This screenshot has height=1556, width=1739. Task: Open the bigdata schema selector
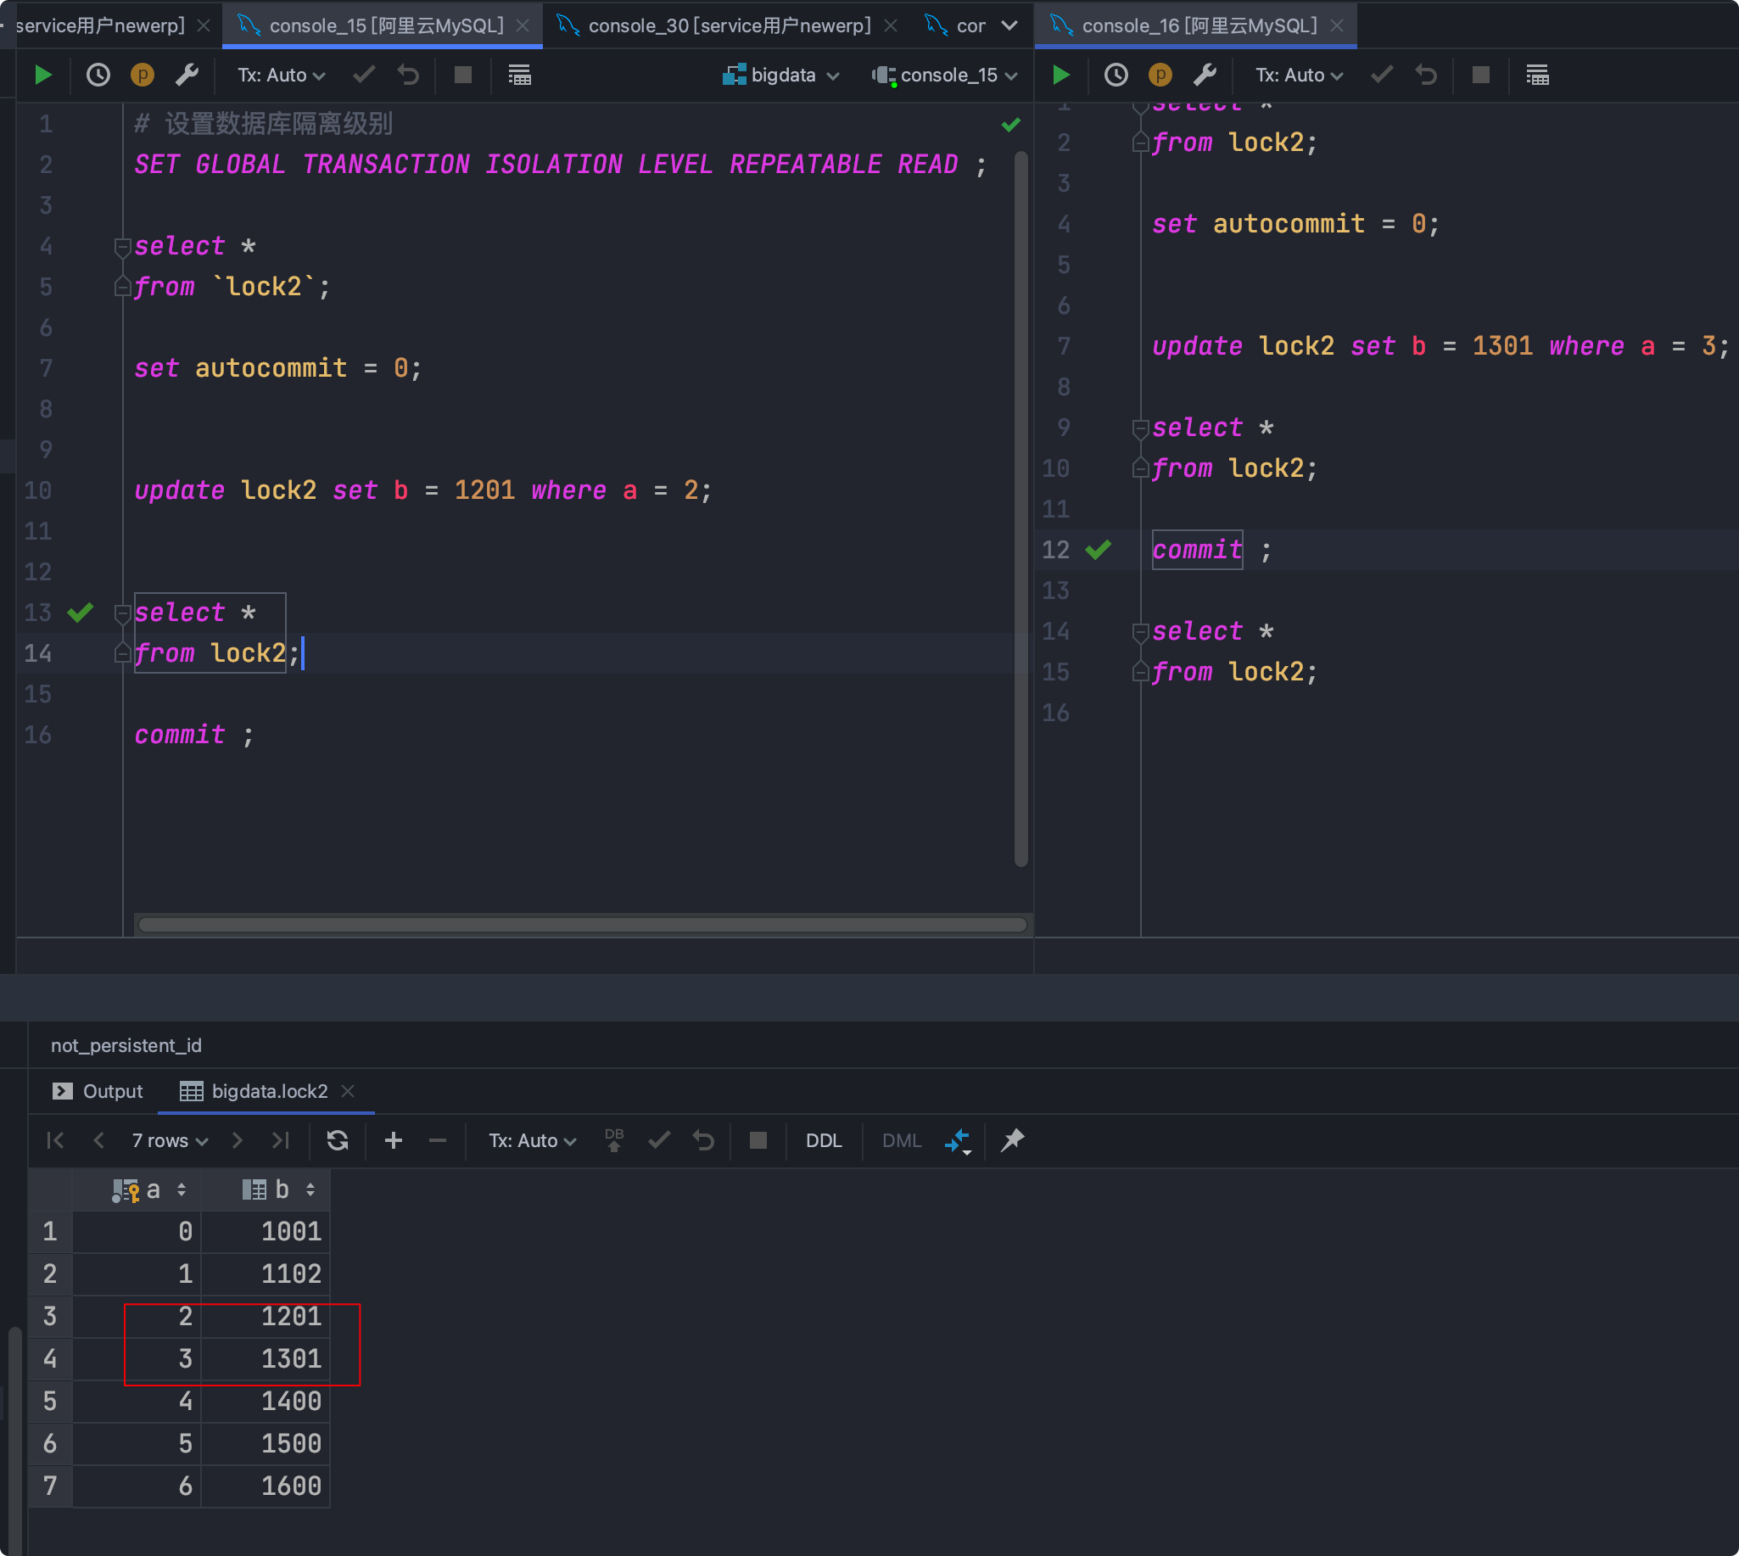point(781,76)
